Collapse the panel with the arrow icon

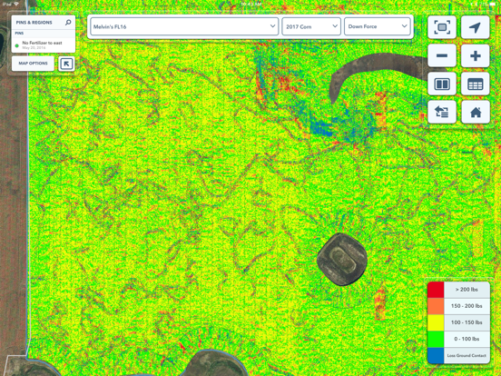click(66, 64)
